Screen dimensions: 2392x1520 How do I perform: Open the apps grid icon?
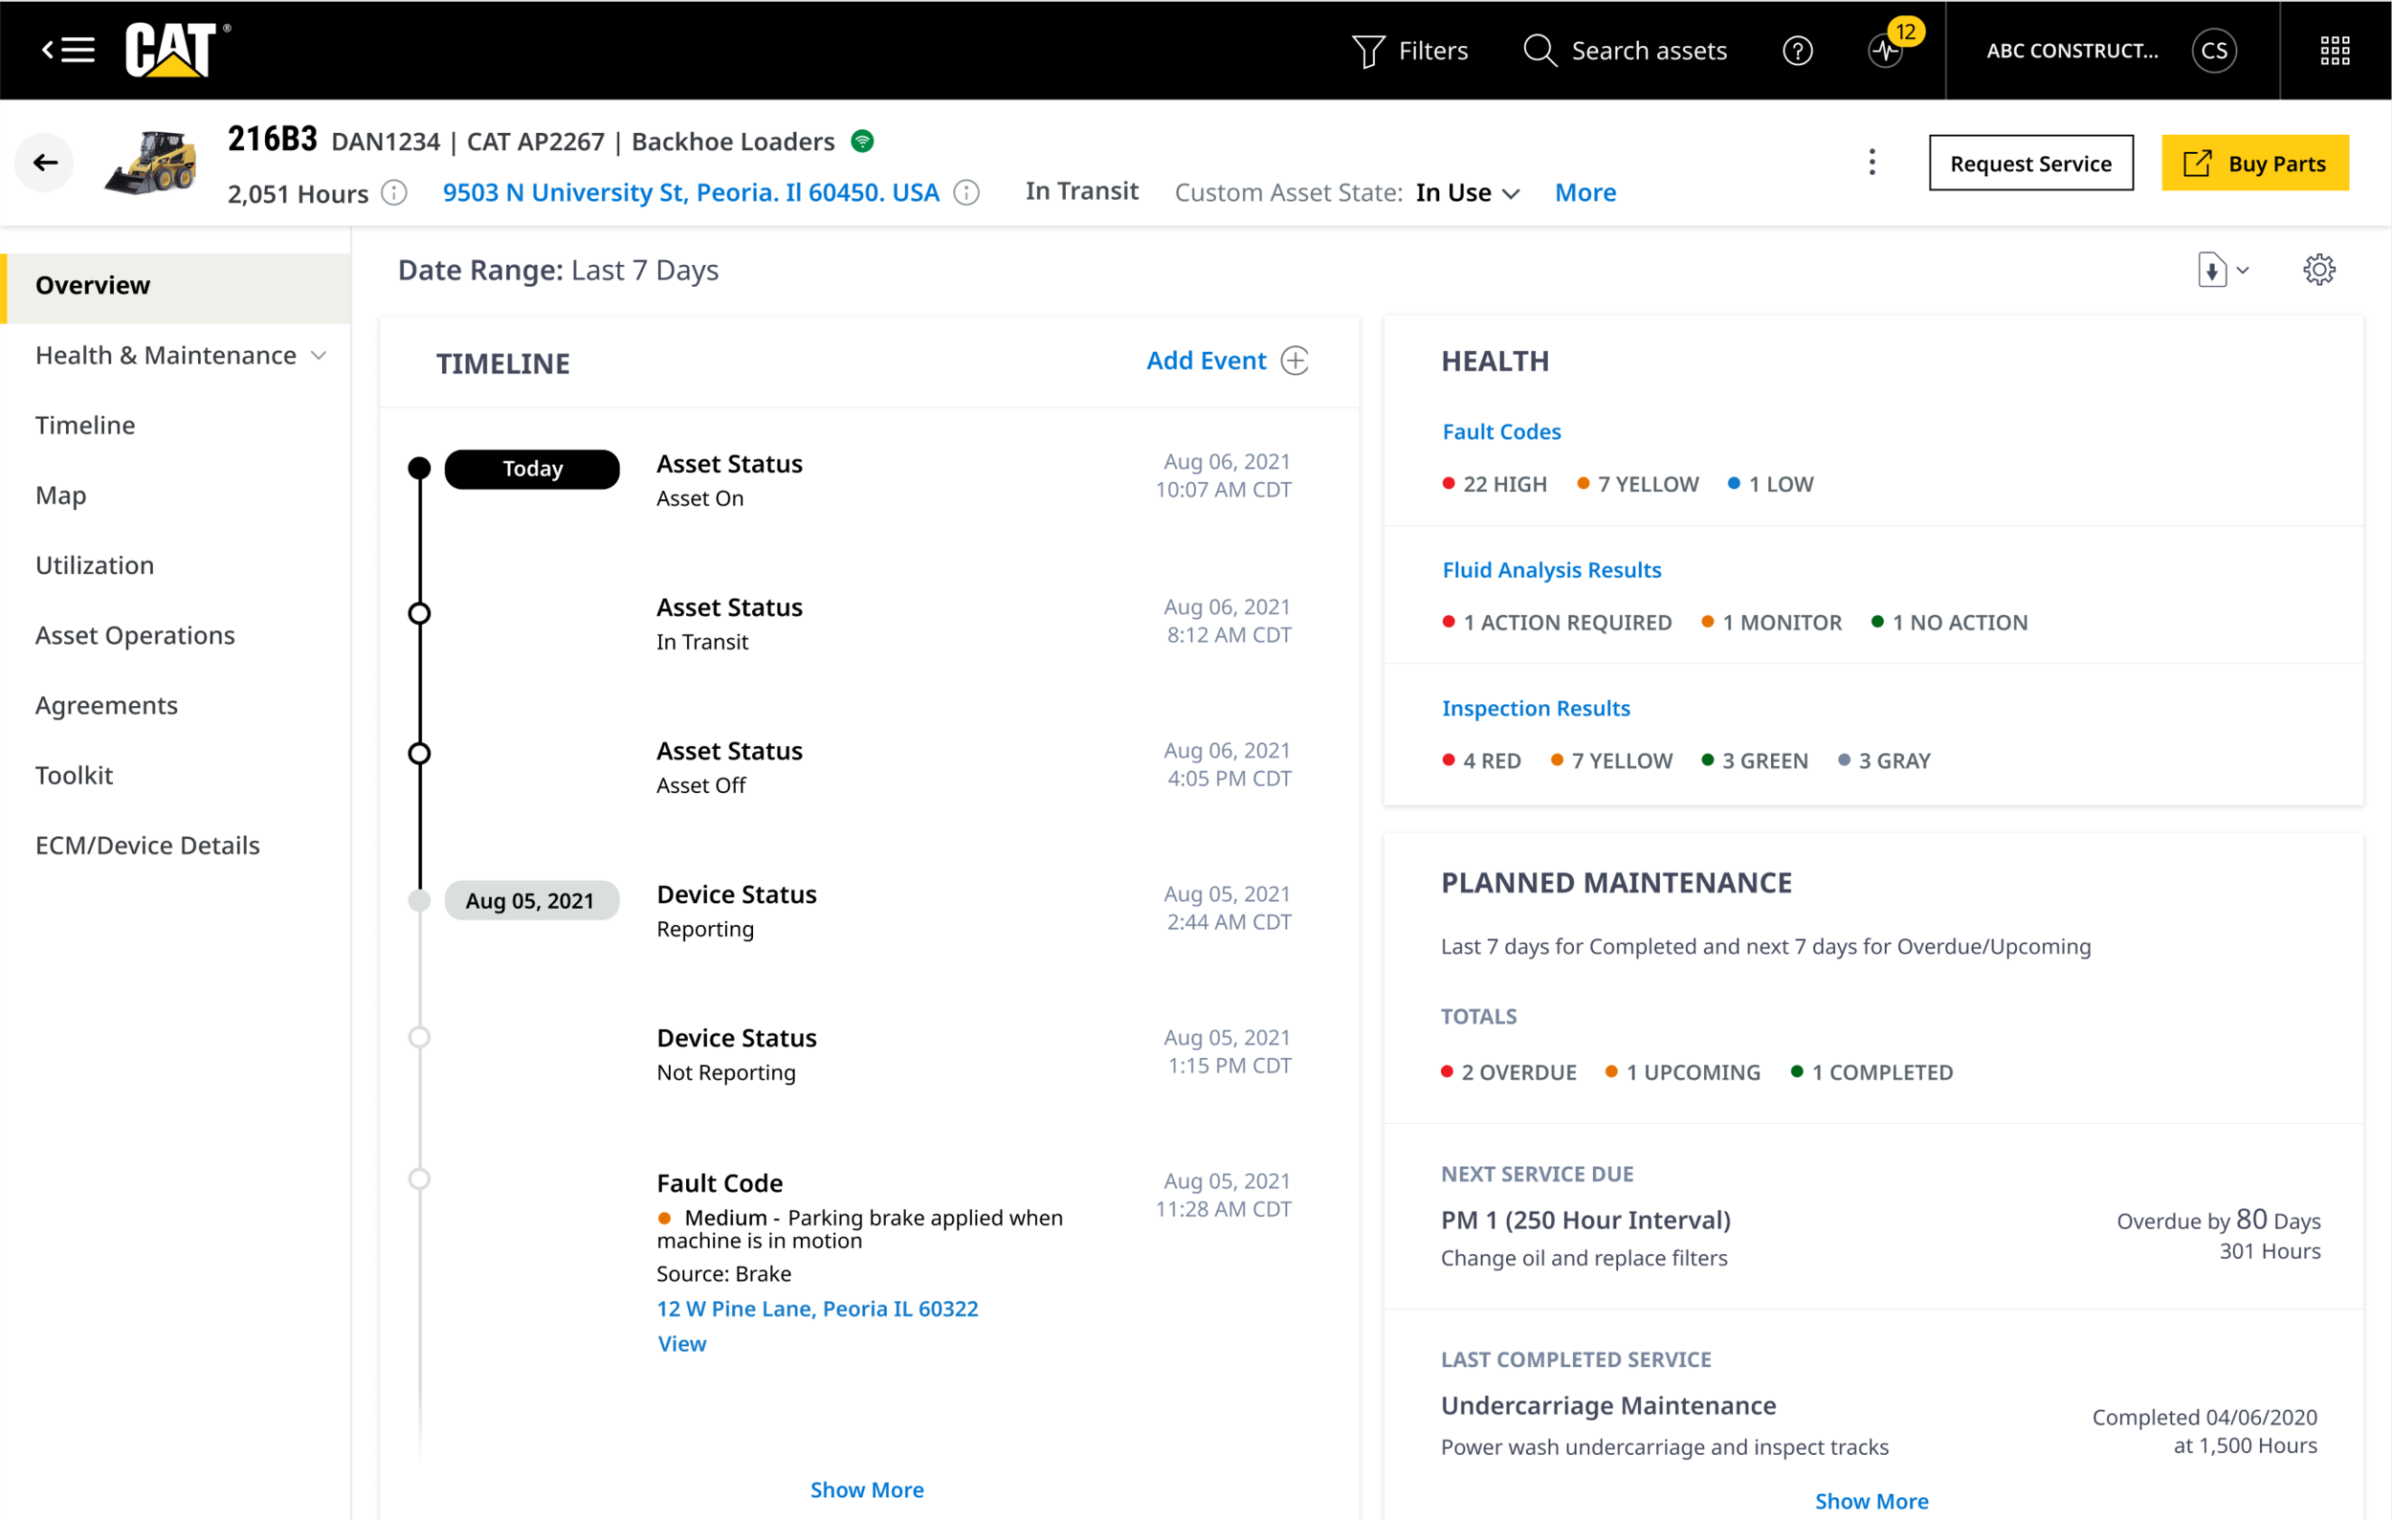[2335, 51]
